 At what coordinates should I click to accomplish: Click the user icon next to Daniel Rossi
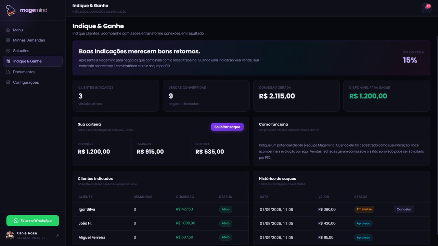pyautogui.click(x=58, y=235)
